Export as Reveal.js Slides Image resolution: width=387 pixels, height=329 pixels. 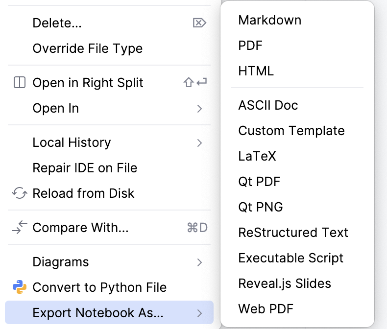[285, 283]
